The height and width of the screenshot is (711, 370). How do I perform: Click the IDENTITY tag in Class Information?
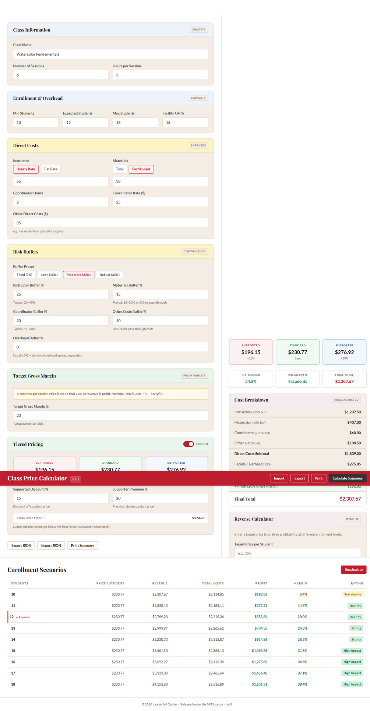point(199,29)
